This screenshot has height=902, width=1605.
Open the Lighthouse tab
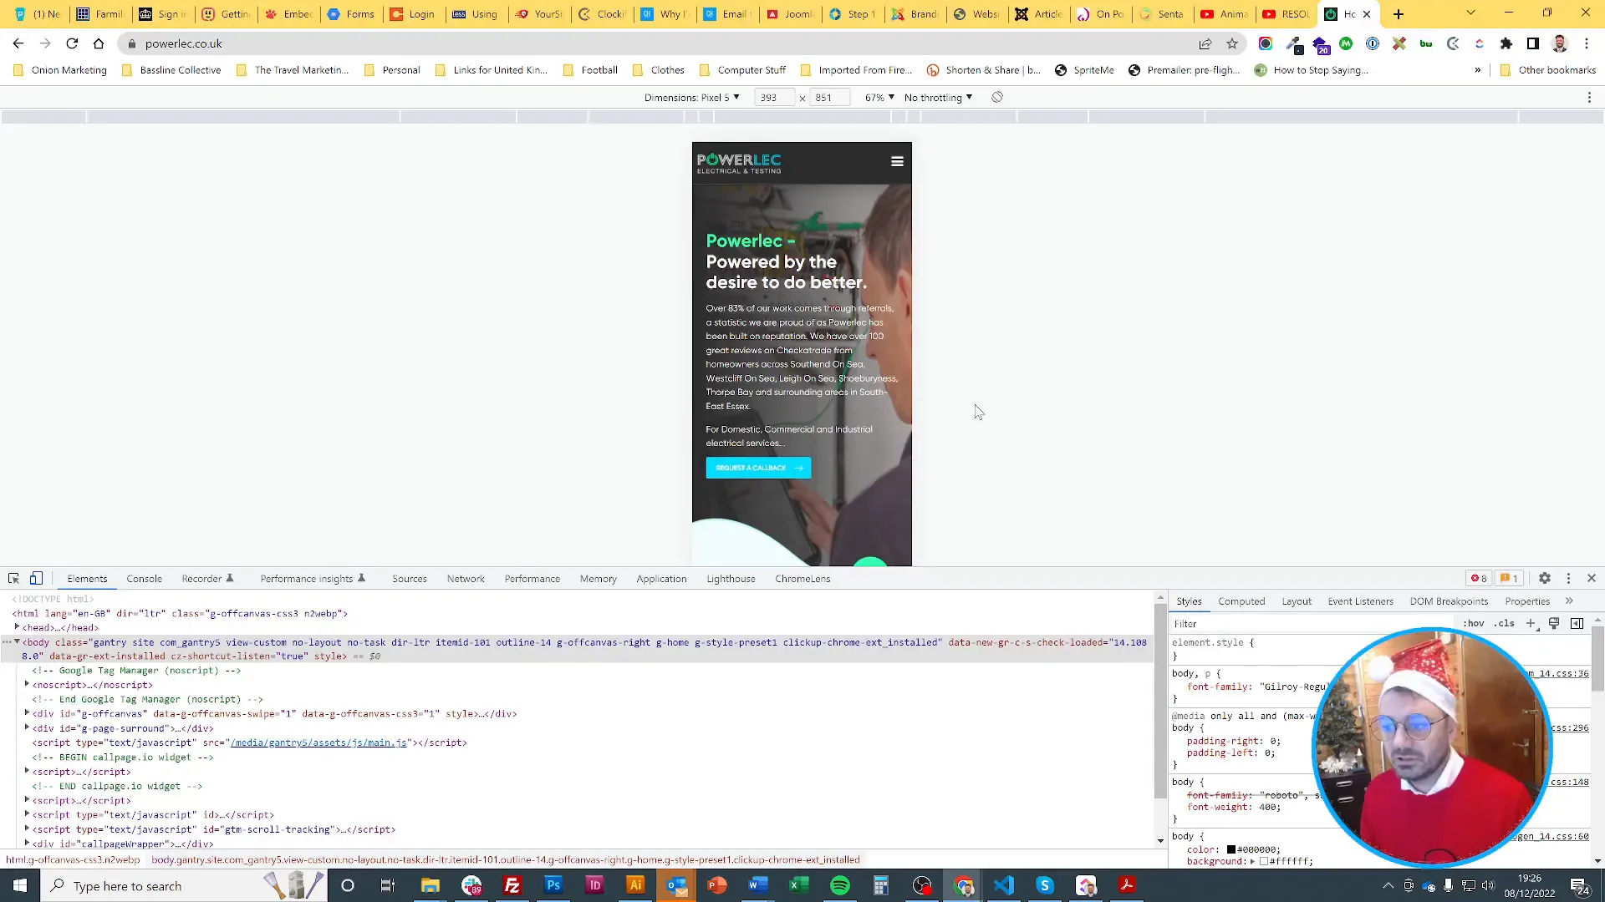[731, 578]
